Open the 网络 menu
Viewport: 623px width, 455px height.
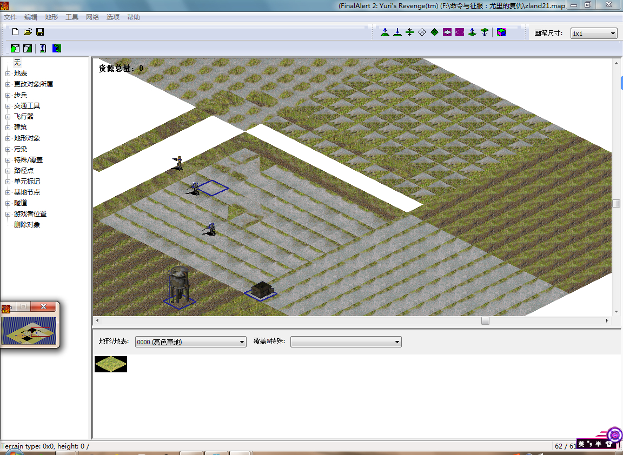[x=92, y=17]
